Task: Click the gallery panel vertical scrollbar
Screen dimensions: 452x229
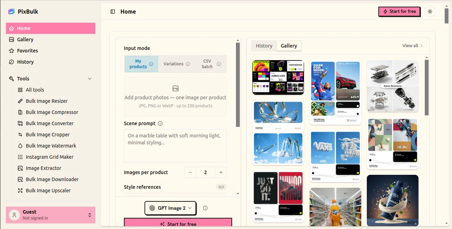Action: [x=427, y=87]
